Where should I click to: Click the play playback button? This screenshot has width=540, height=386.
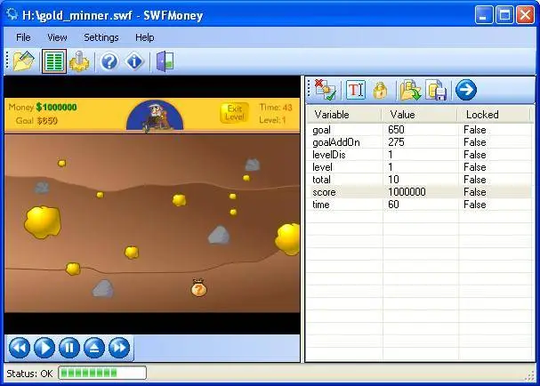(x=44, y=348)
